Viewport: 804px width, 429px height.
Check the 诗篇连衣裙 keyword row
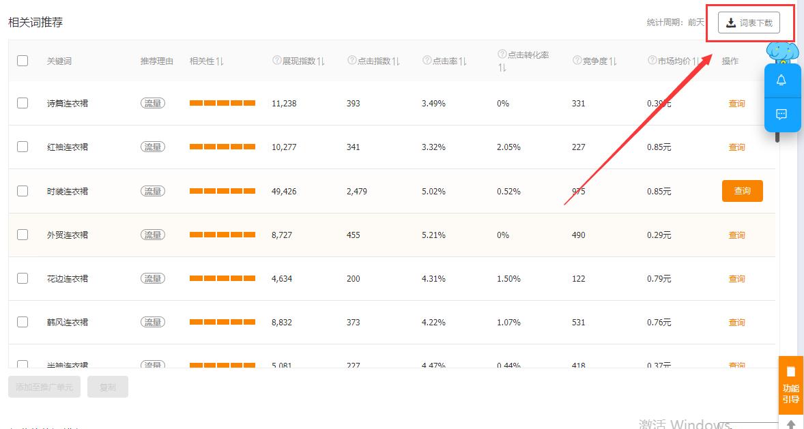22,103
